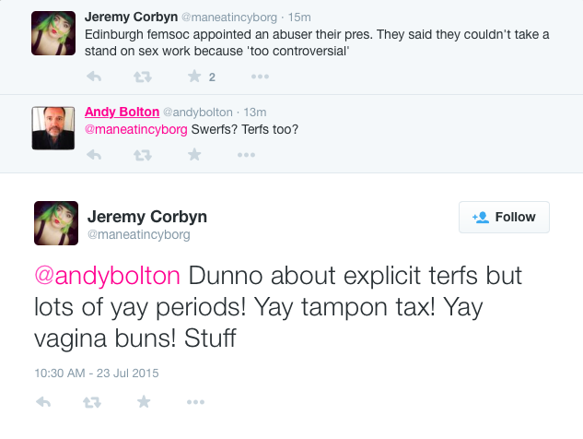Follow Jeremy Corbyn's account

click(504, 218)
